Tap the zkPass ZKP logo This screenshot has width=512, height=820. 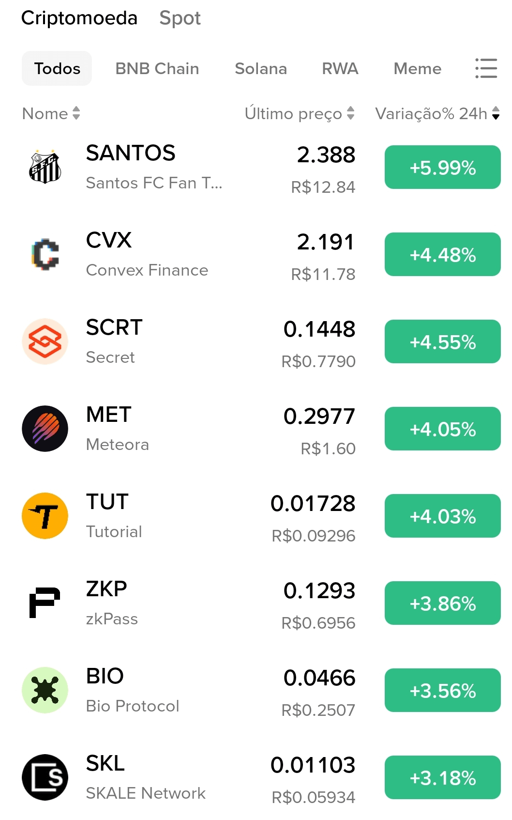point(45,603)
